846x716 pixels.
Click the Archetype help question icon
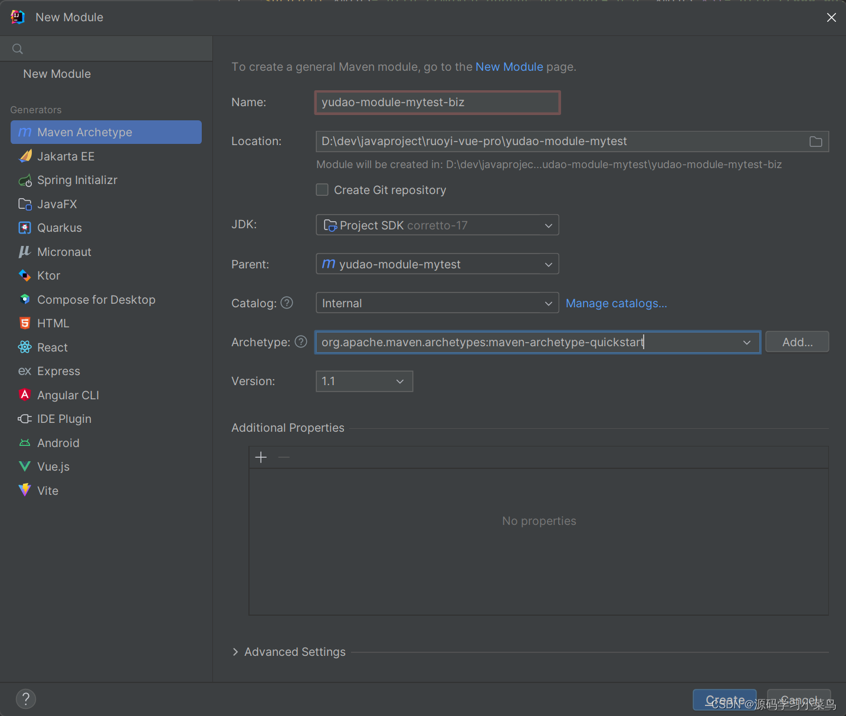tap(301, 341)
